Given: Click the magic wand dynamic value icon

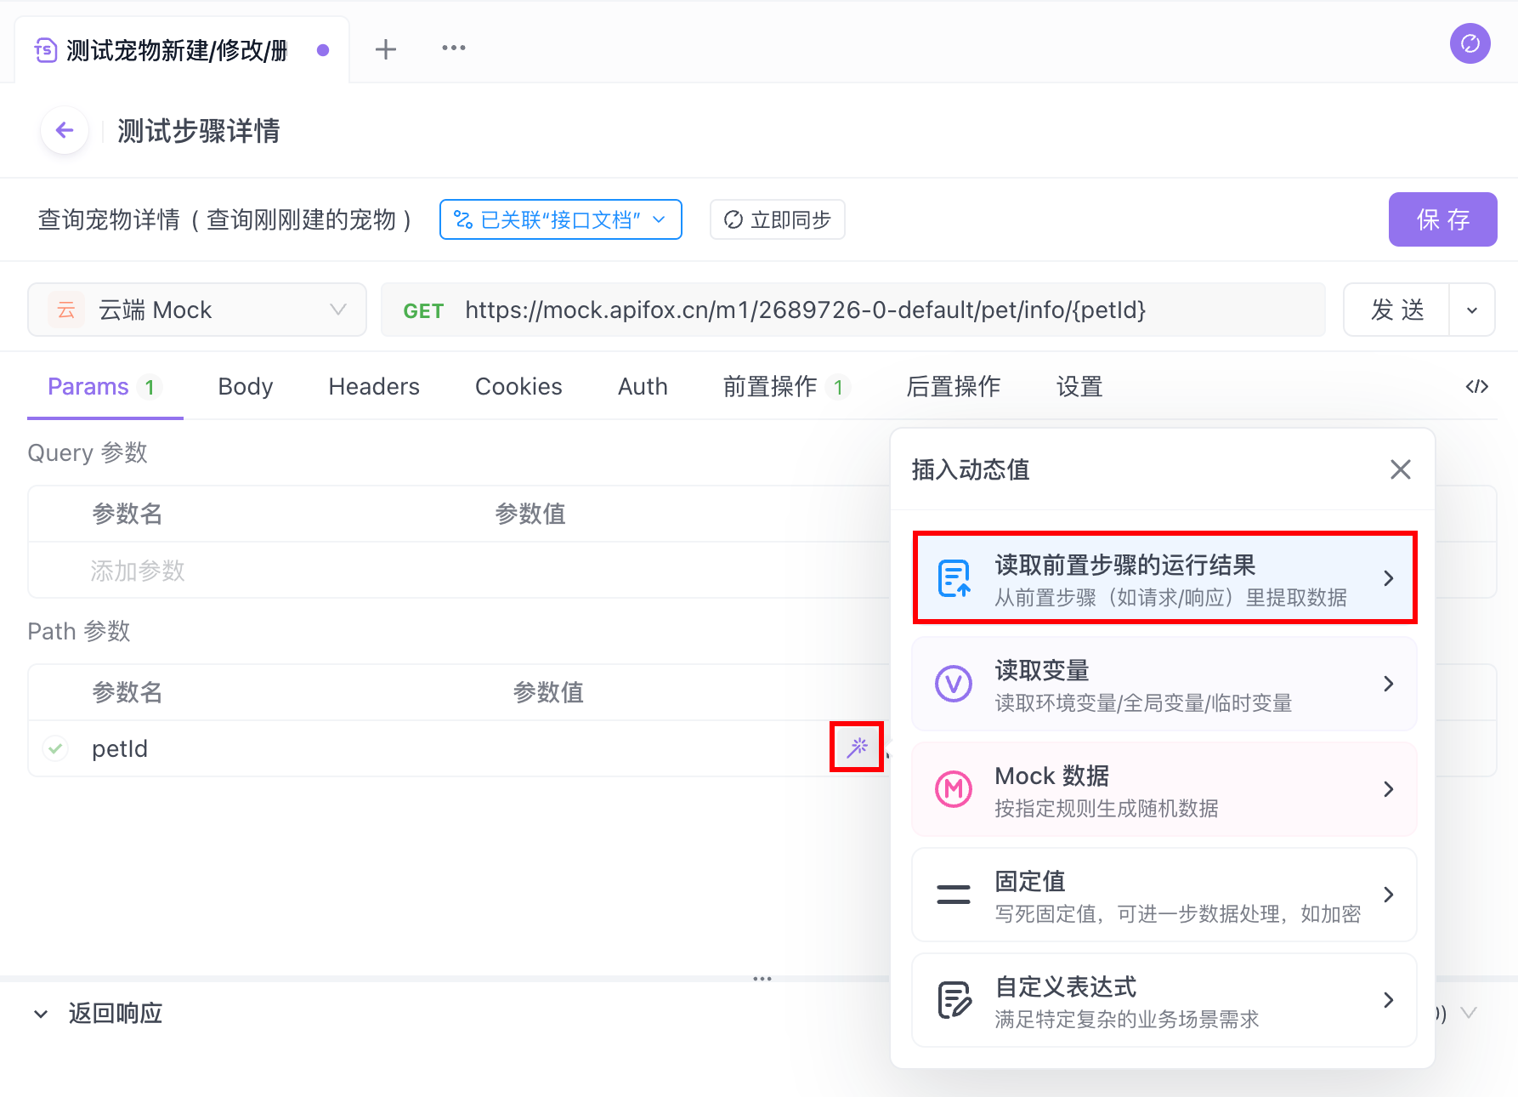Looking at the screenshot, I should point(857,747).
